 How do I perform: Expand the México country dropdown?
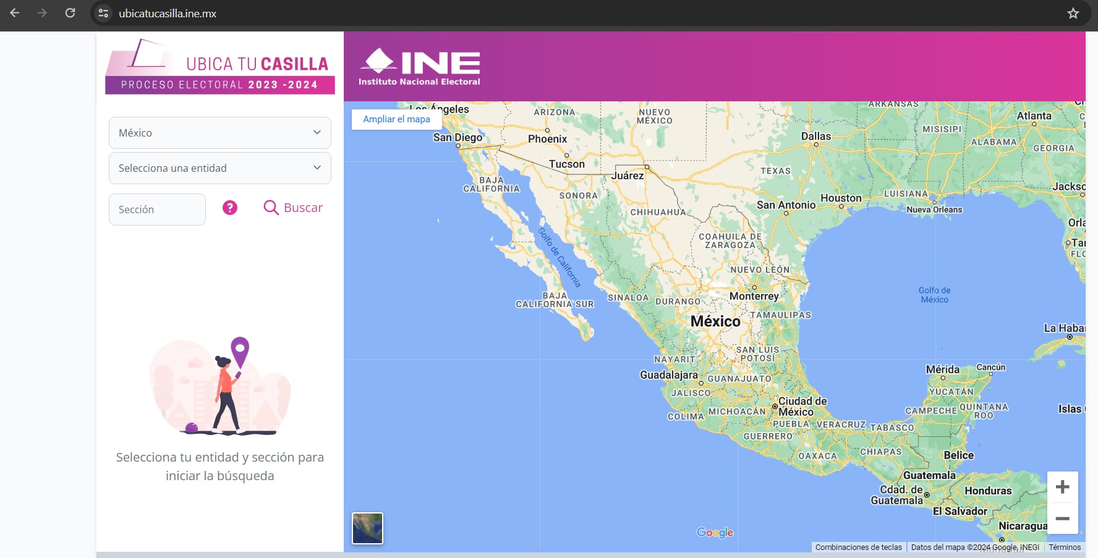(x=219, y=133)
